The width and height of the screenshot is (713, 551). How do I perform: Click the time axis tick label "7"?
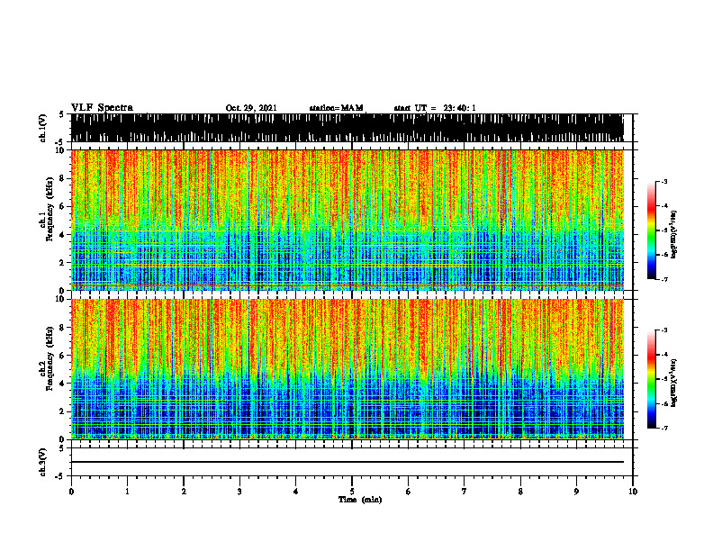(x=465, y=492)
